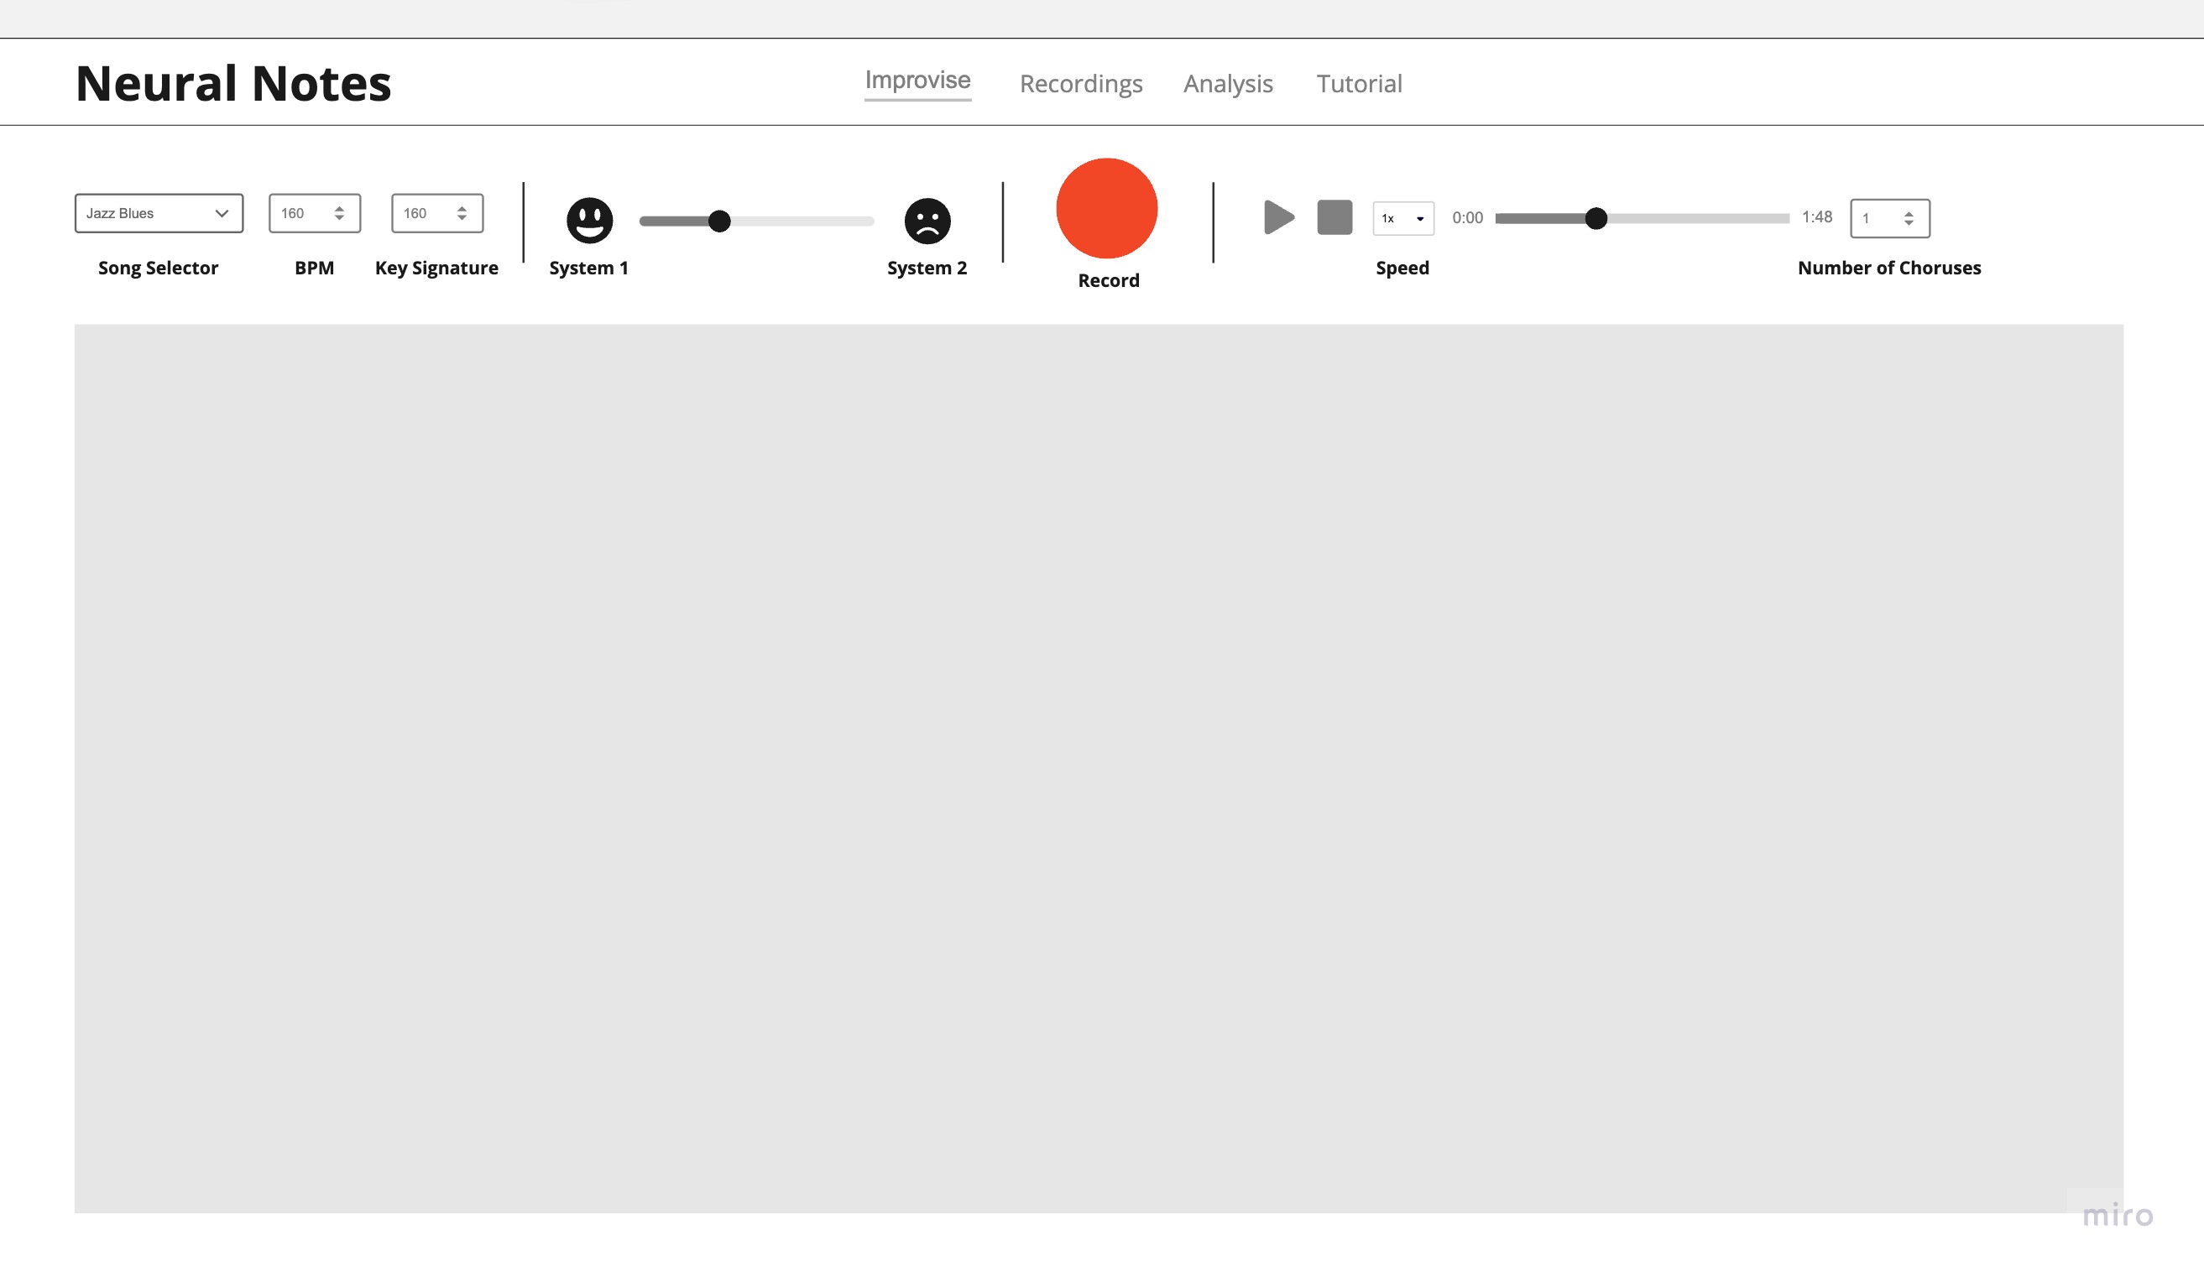
Task: Click the playback progress slider knob
Action: coord(1596,218)
